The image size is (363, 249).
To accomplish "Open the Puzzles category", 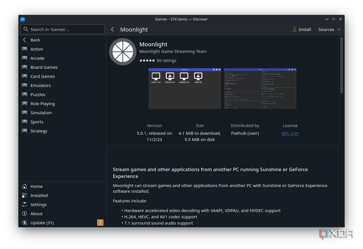I will pos(62,94).
